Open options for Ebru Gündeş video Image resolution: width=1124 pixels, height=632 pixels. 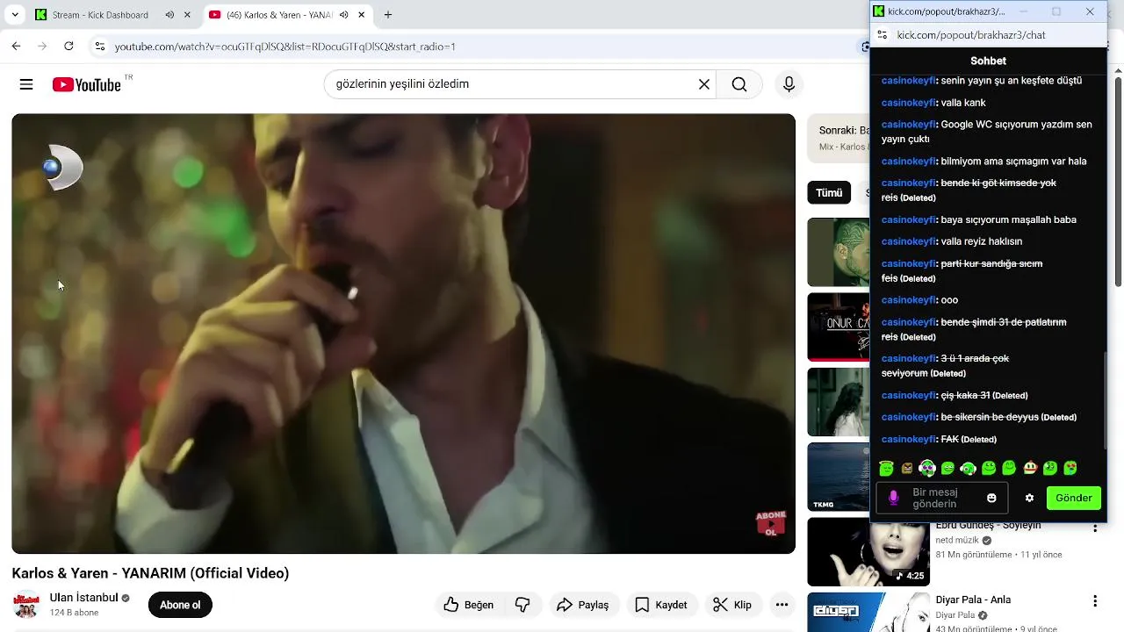coord(1094,528)
